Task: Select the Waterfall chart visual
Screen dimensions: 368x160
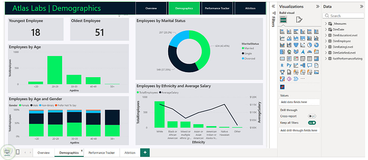Action: (289, 45)
